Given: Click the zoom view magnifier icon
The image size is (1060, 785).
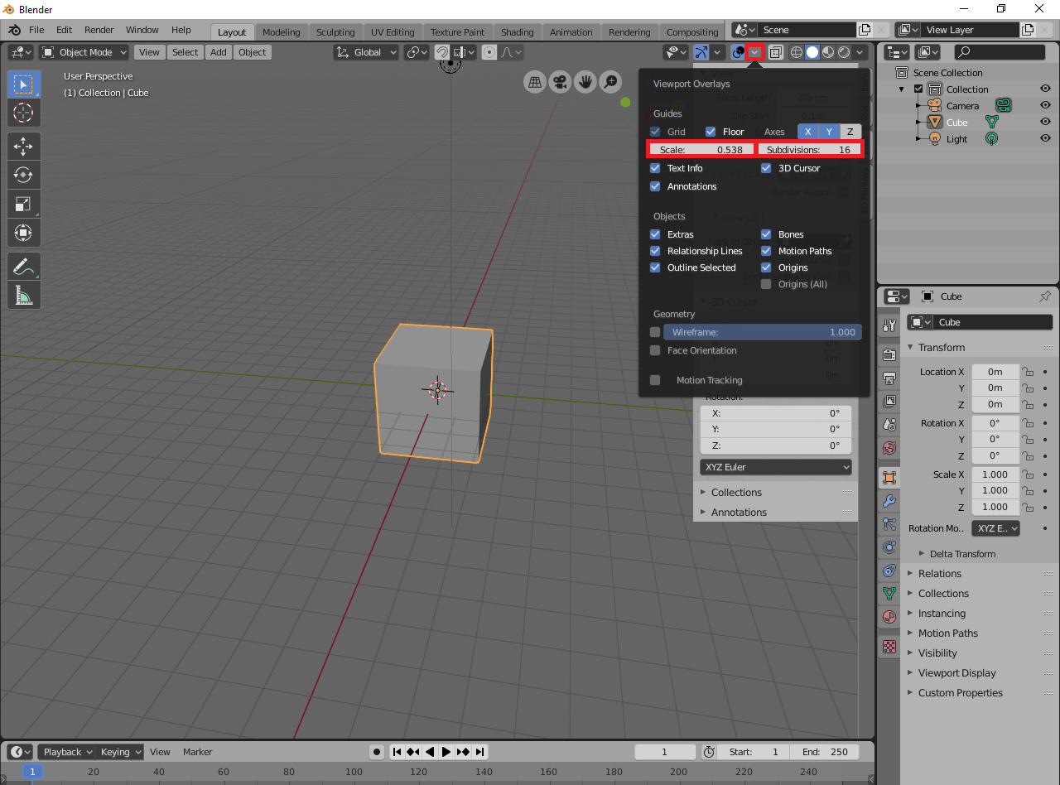Looking at the screenshot, I should pos(610,82).
